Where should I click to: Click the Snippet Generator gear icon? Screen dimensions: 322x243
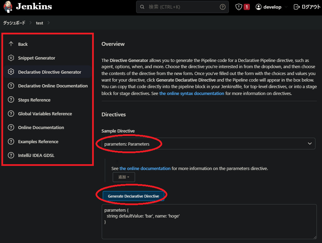tap(11, 58)
